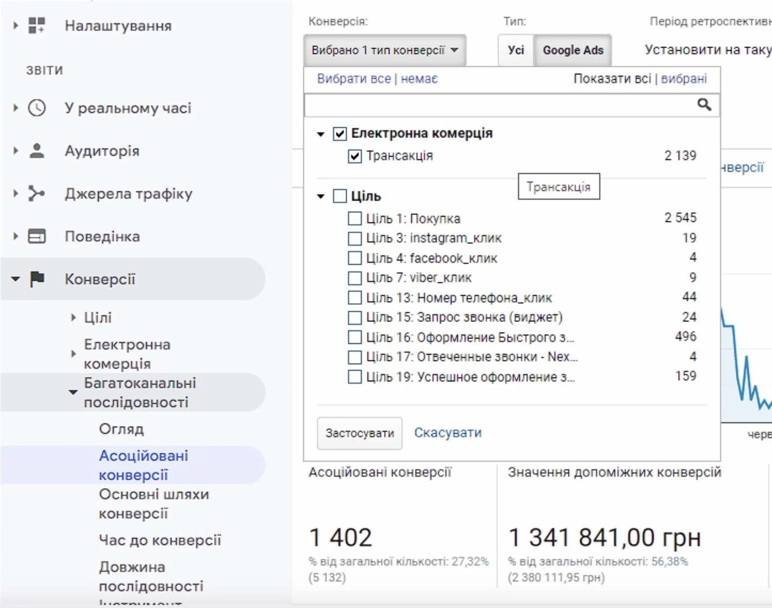This screenshot has height=608, width=772.
Task: Uncheck the Трансакція checkbox
Action: 355,156
